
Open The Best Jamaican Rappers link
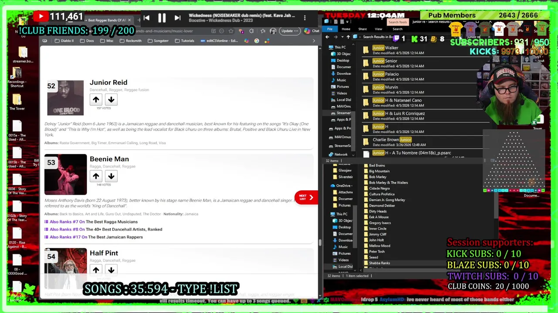pos(116,237)
